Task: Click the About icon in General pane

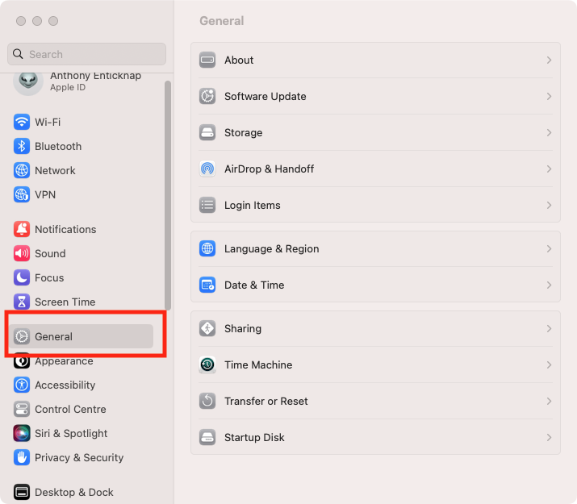Action: point(207,60)
